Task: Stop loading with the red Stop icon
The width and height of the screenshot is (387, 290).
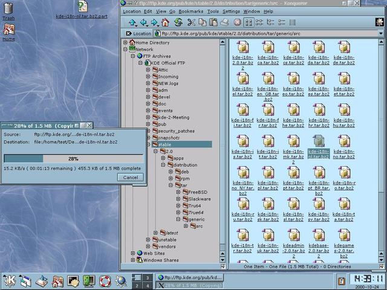Action: click(237, 22)
